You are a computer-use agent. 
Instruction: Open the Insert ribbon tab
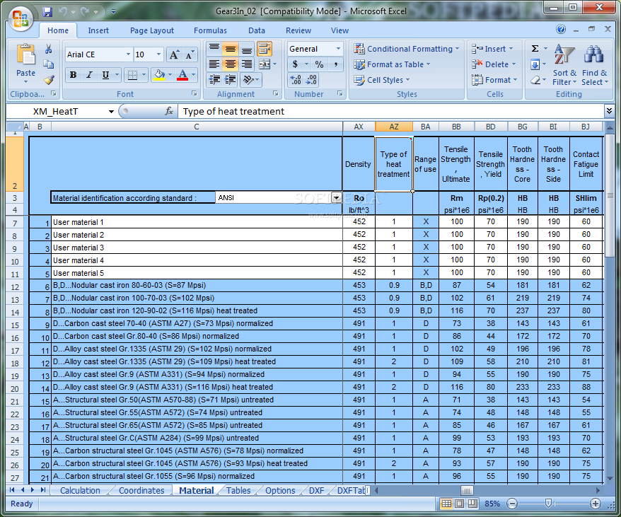pos(98,30)
